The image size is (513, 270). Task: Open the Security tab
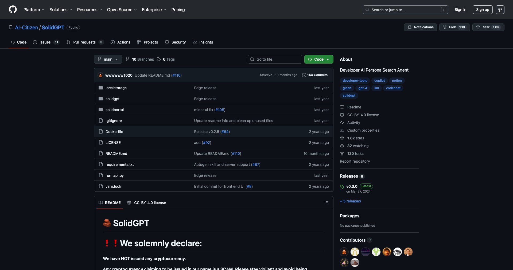pyautogui.click(x=175, y=42)
